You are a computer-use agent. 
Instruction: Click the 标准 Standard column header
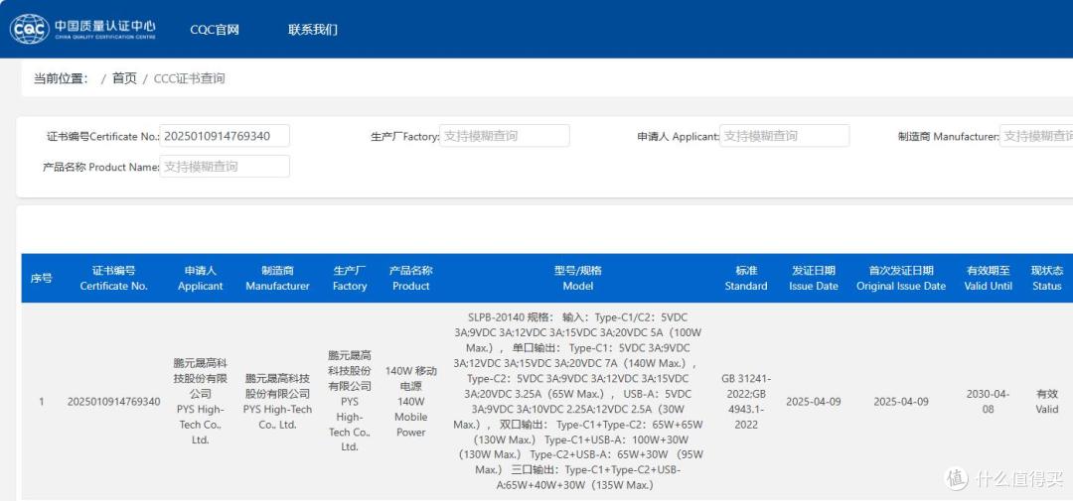click(x=746, y=278)
